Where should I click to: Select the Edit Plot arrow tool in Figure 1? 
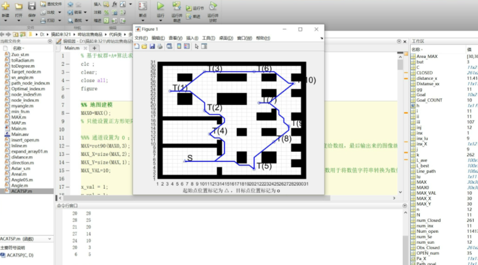[x=196, y=46]
